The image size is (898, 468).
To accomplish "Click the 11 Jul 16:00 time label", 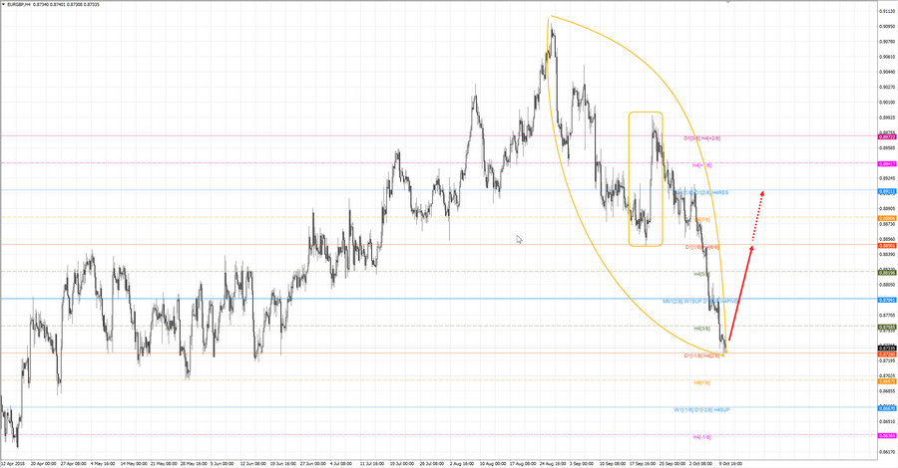I will (x=372, y=464).
